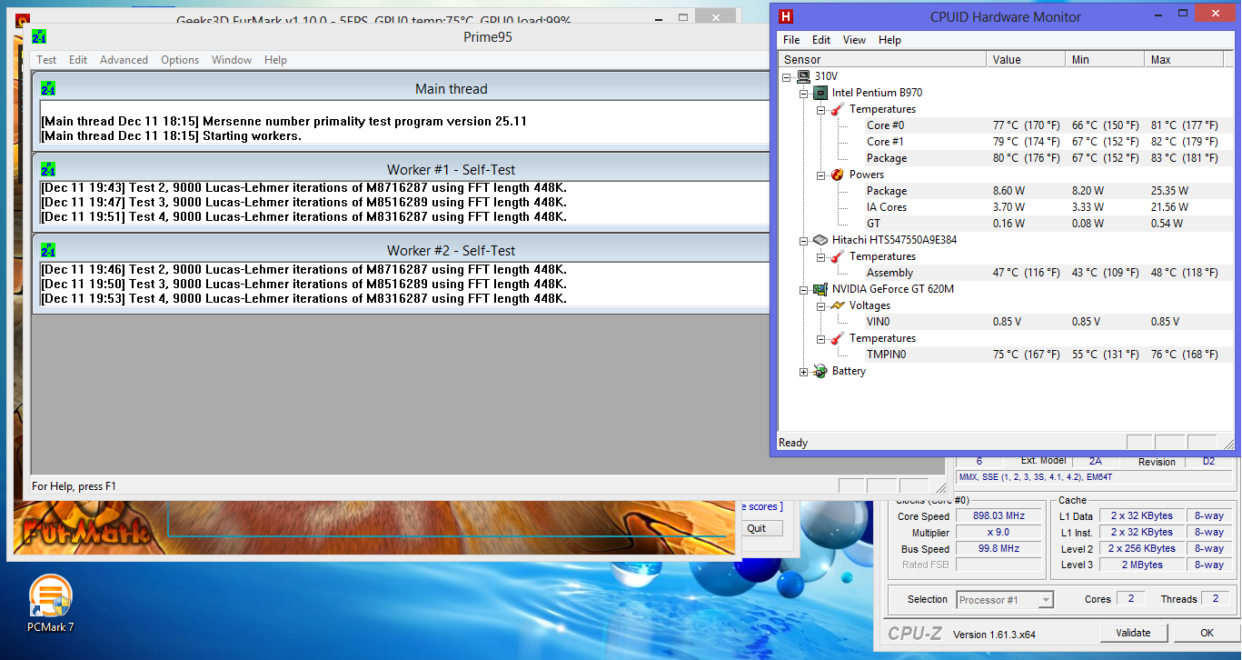This screenshot has height=660, width=1242.
Task: Click the 310V computer icon
Action: coord(803,76)
